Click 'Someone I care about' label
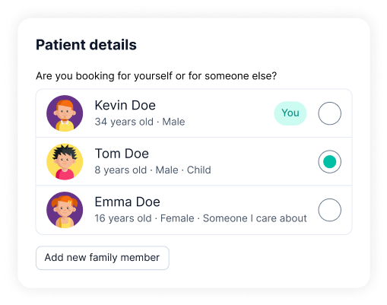This screenshot has height=305, width=387. tap(255, 218)
